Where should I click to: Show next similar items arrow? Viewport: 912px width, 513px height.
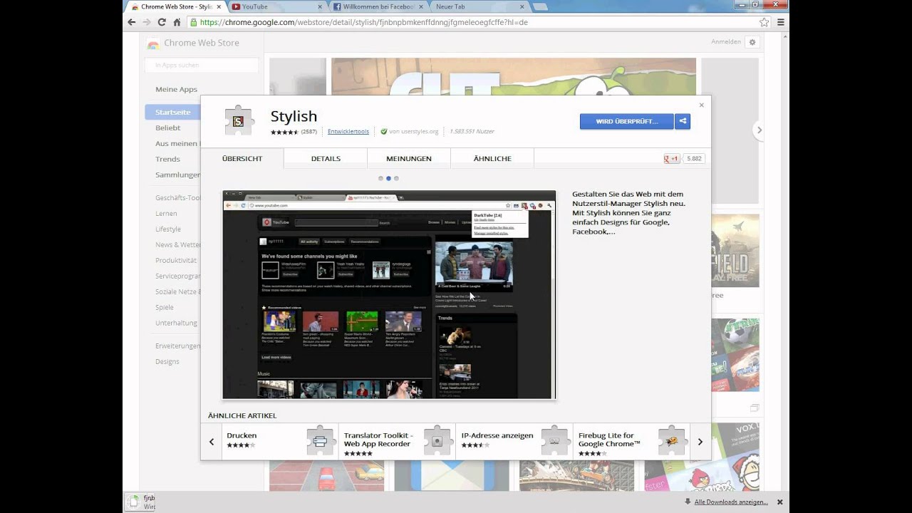pyautogui.click(x=700, y=442)
